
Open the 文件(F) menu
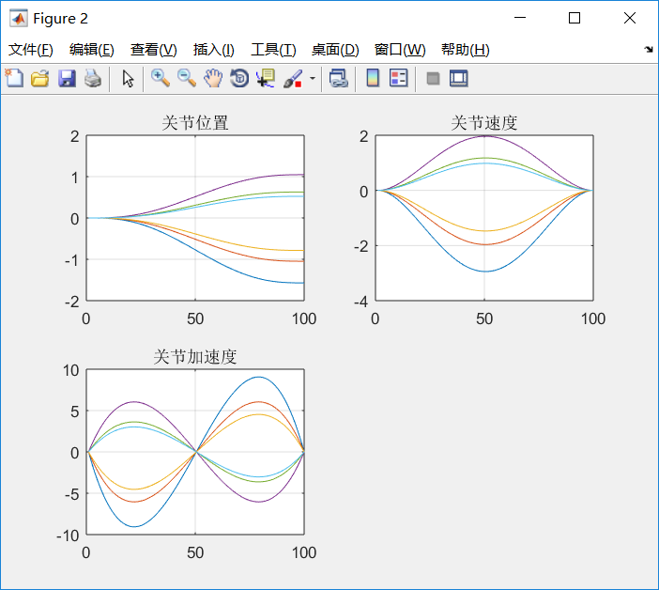click(31, 50)
